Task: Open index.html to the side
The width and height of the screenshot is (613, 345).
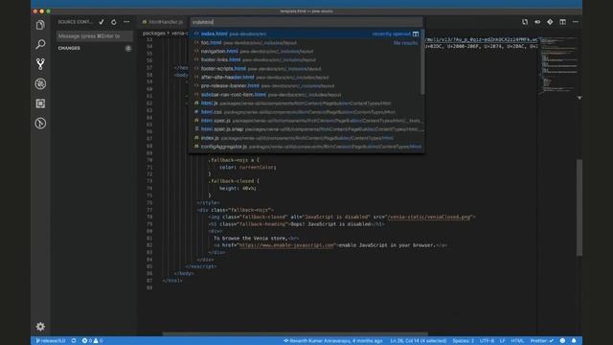Action: [416, 34]
